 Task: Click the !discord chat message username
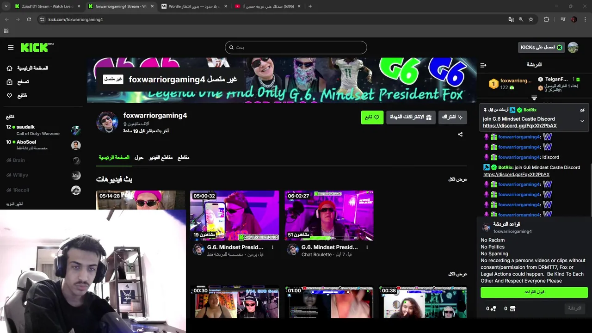(519, 157)
